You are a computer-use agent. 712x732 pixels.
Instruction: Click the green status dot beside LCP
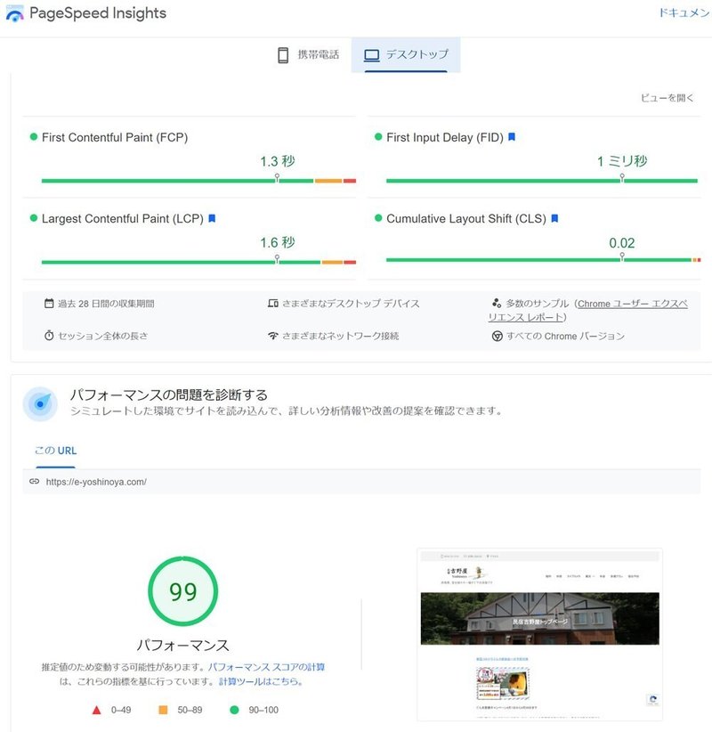pos(34,218)
